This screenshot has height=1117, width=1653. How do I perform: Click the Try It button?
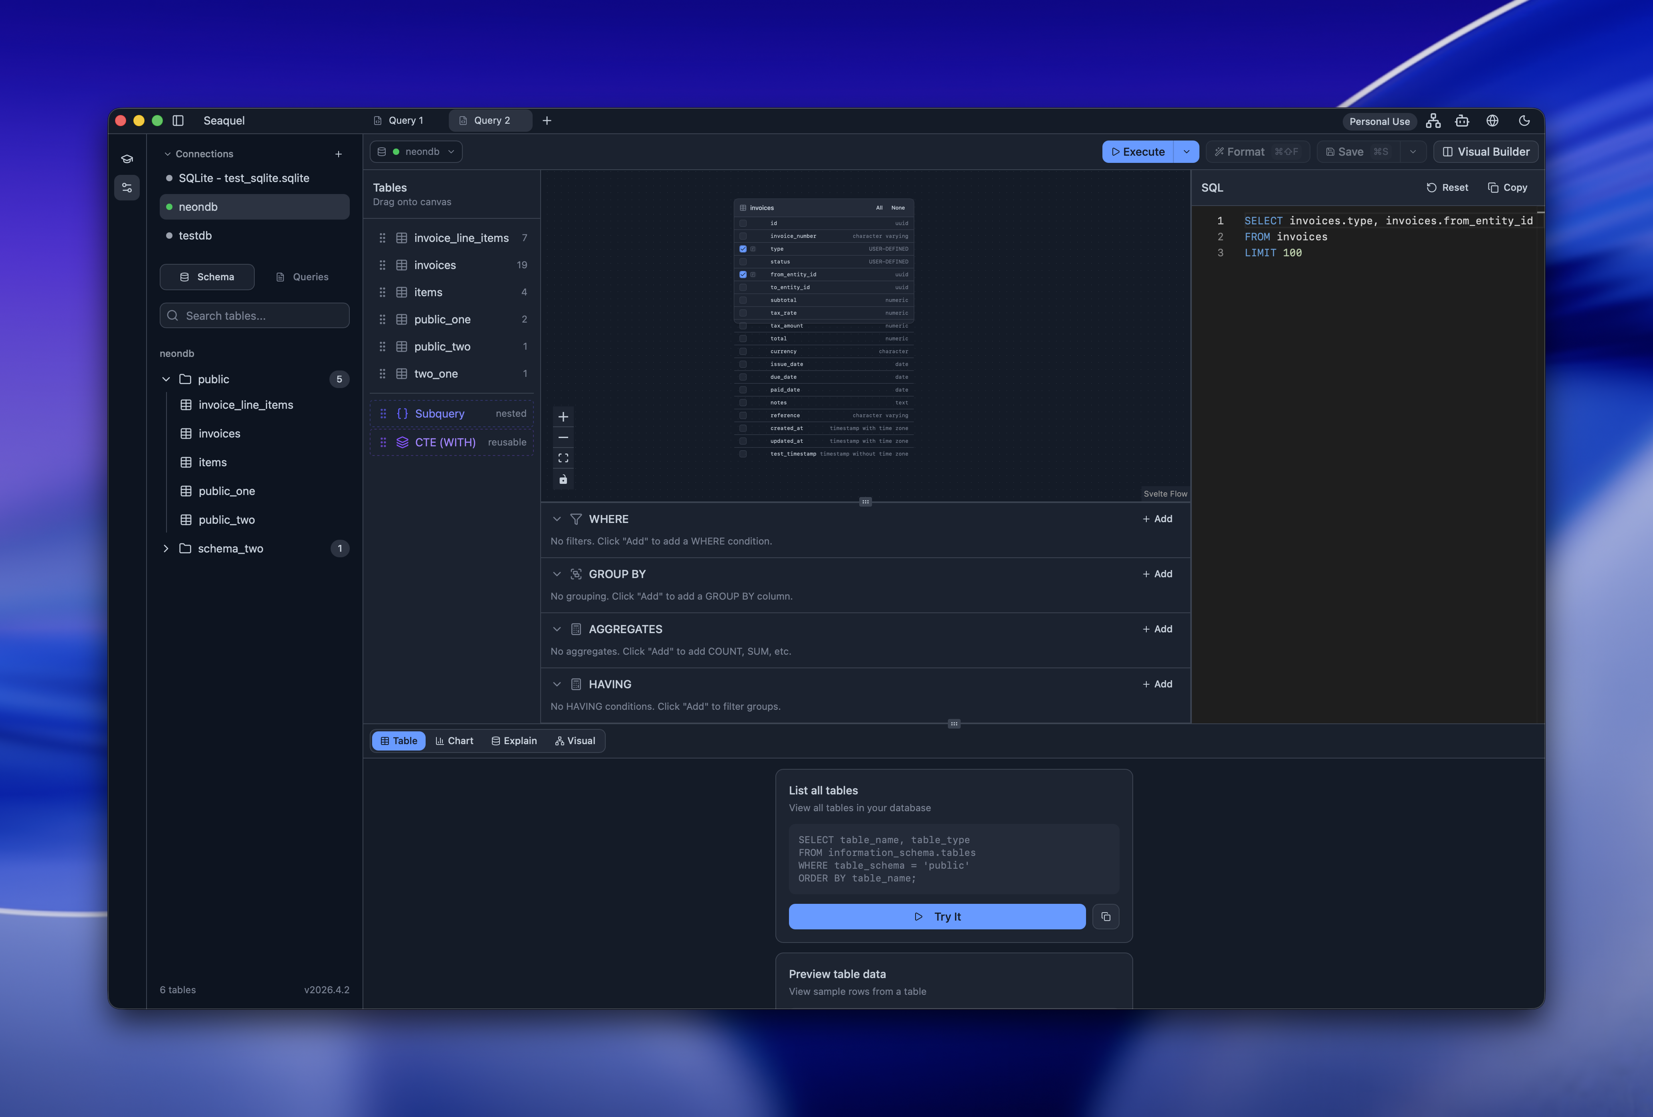pos(937,917)
